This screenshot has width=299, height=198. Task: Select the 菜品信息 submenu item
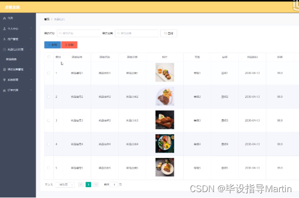click(18, 59)
